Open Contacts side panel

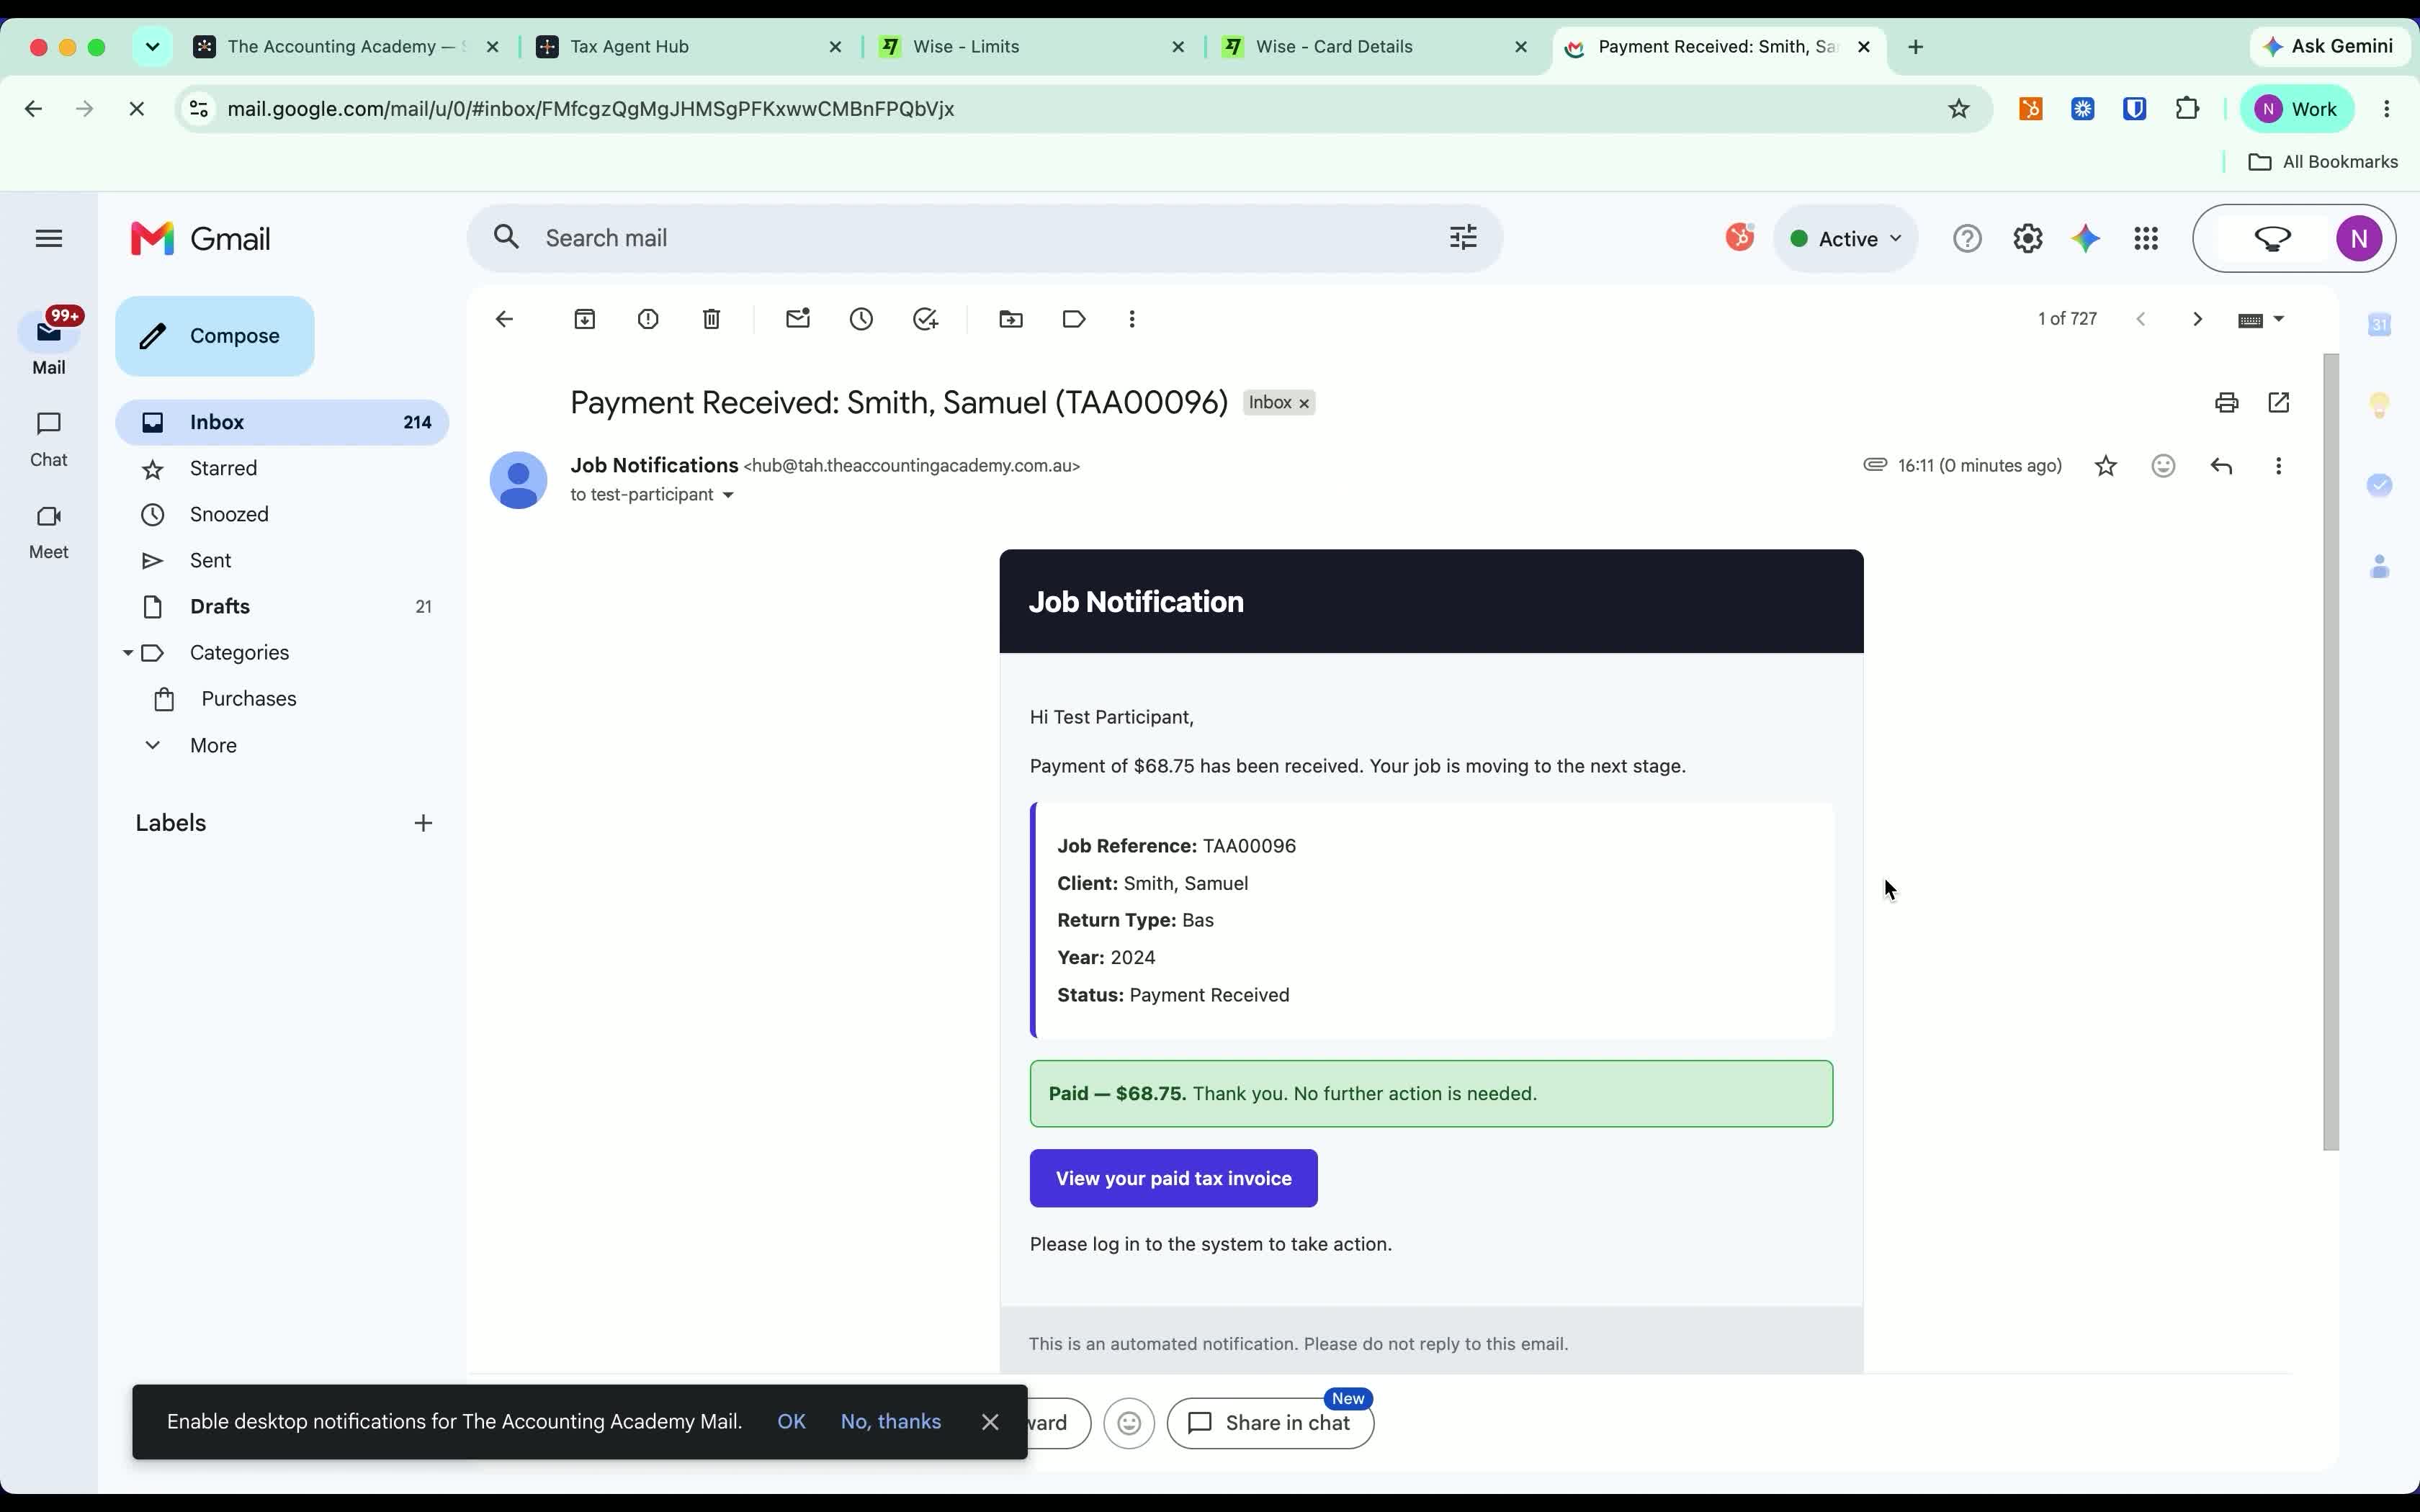click(2379, 566)
